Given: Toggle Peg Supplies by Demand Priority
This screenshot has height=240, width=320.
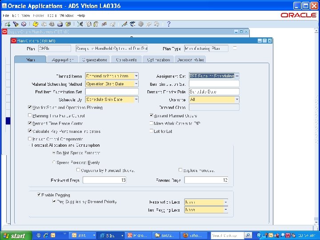Looking at the screenshot, I should point(54,201).
